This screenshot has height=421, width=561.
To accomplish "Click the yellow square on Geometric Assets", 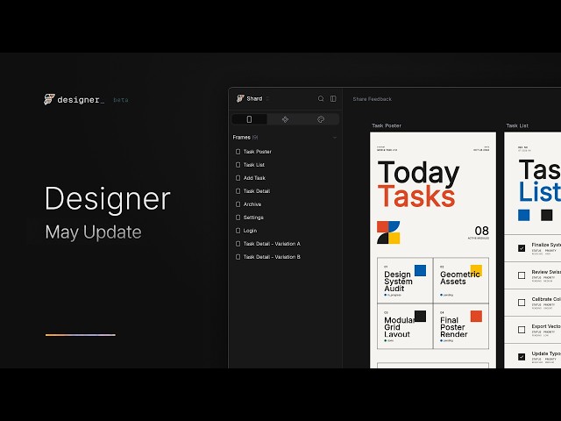I will [476, 271].
